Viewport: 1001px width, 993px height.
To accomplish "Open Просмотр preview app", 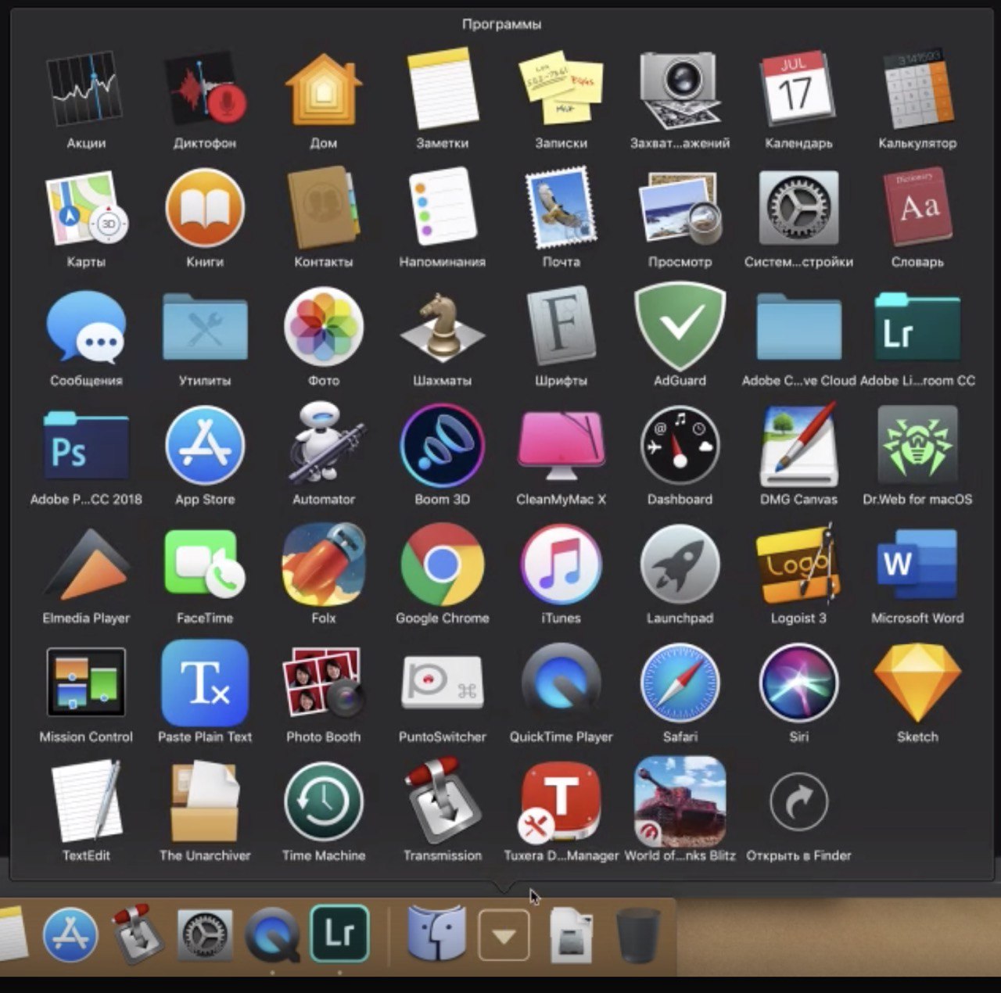I will (680, 208).
